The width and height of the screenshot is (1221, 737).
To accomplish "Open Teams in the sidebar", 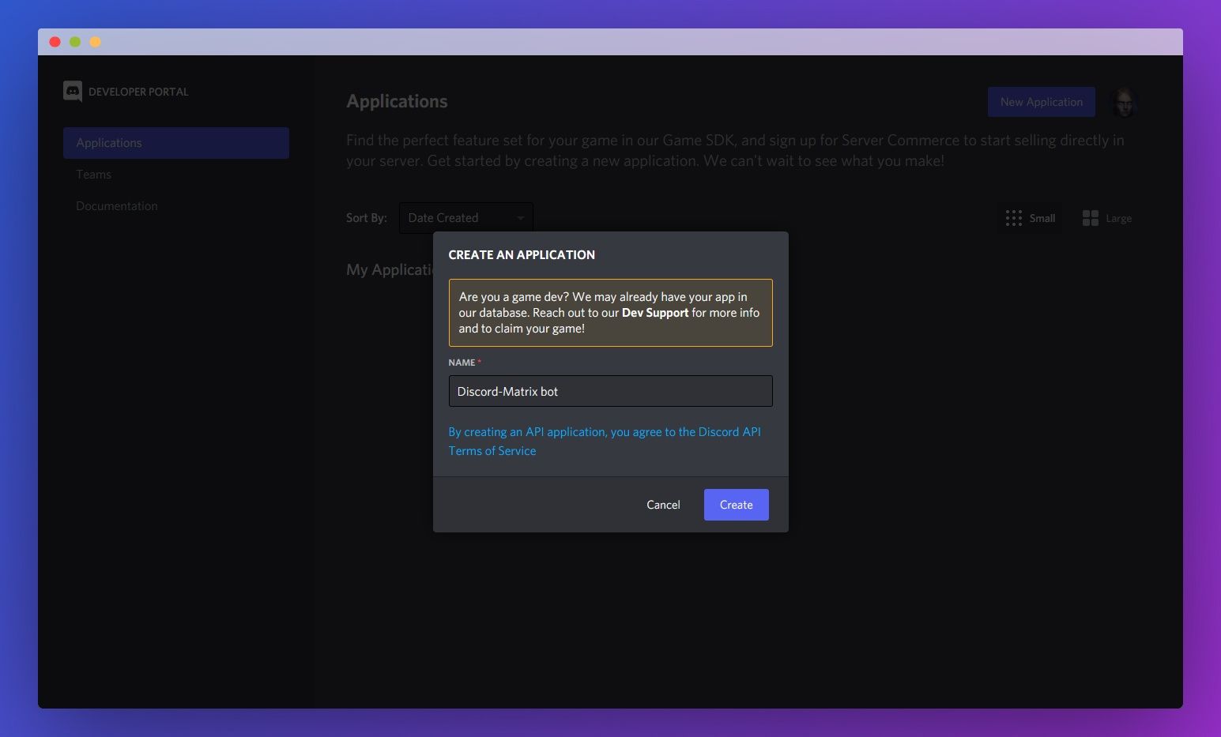I will [93, 175].
